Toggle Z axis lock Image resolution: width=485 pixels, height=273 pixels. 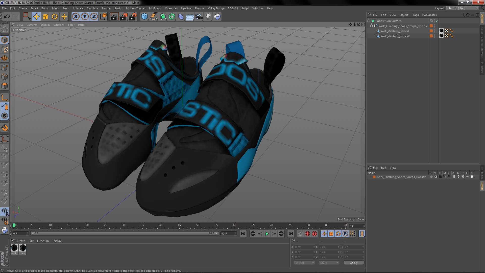tap(94, 17)
